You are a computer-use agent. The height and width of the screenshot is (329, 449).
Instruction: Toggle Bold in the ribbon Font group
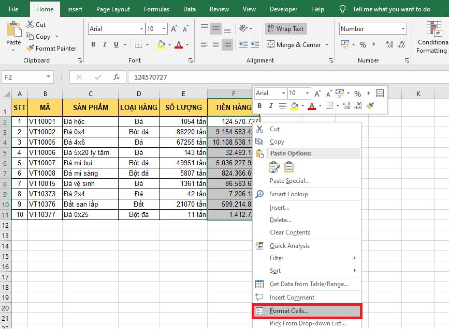click(94, 45)
